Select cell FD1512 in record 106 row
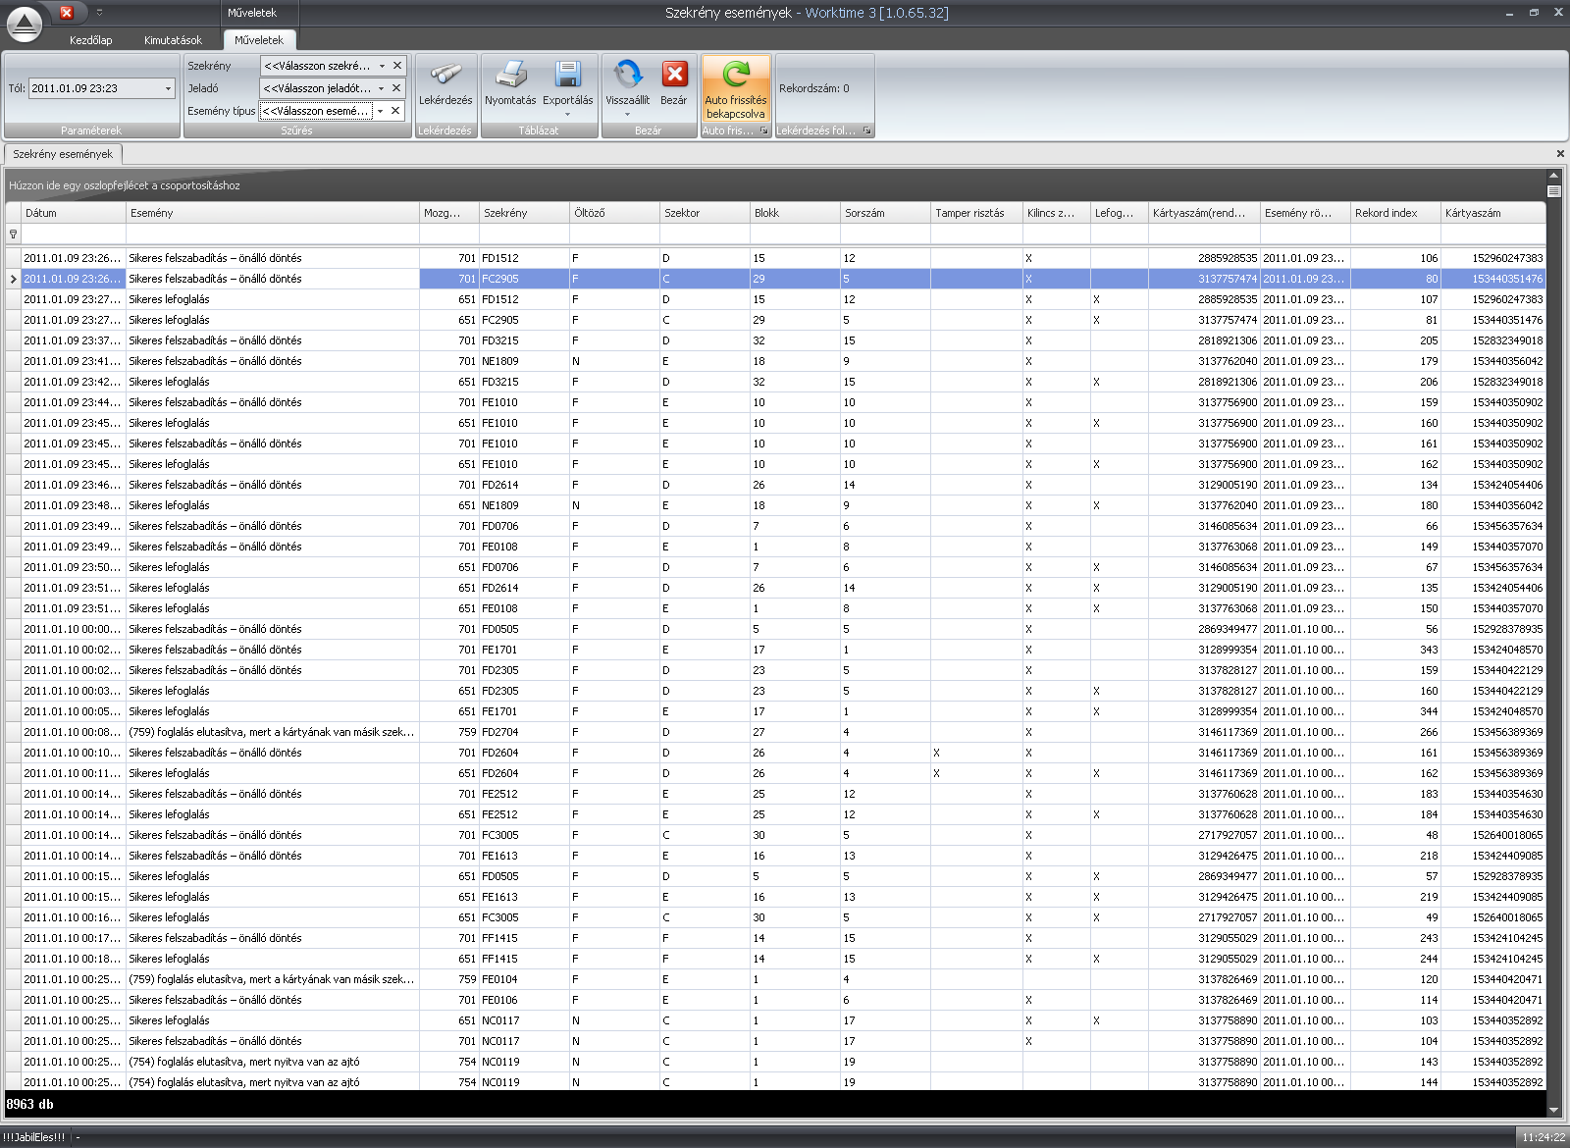The height and width of the screenshot is (1148, 1570). [524, 258]
